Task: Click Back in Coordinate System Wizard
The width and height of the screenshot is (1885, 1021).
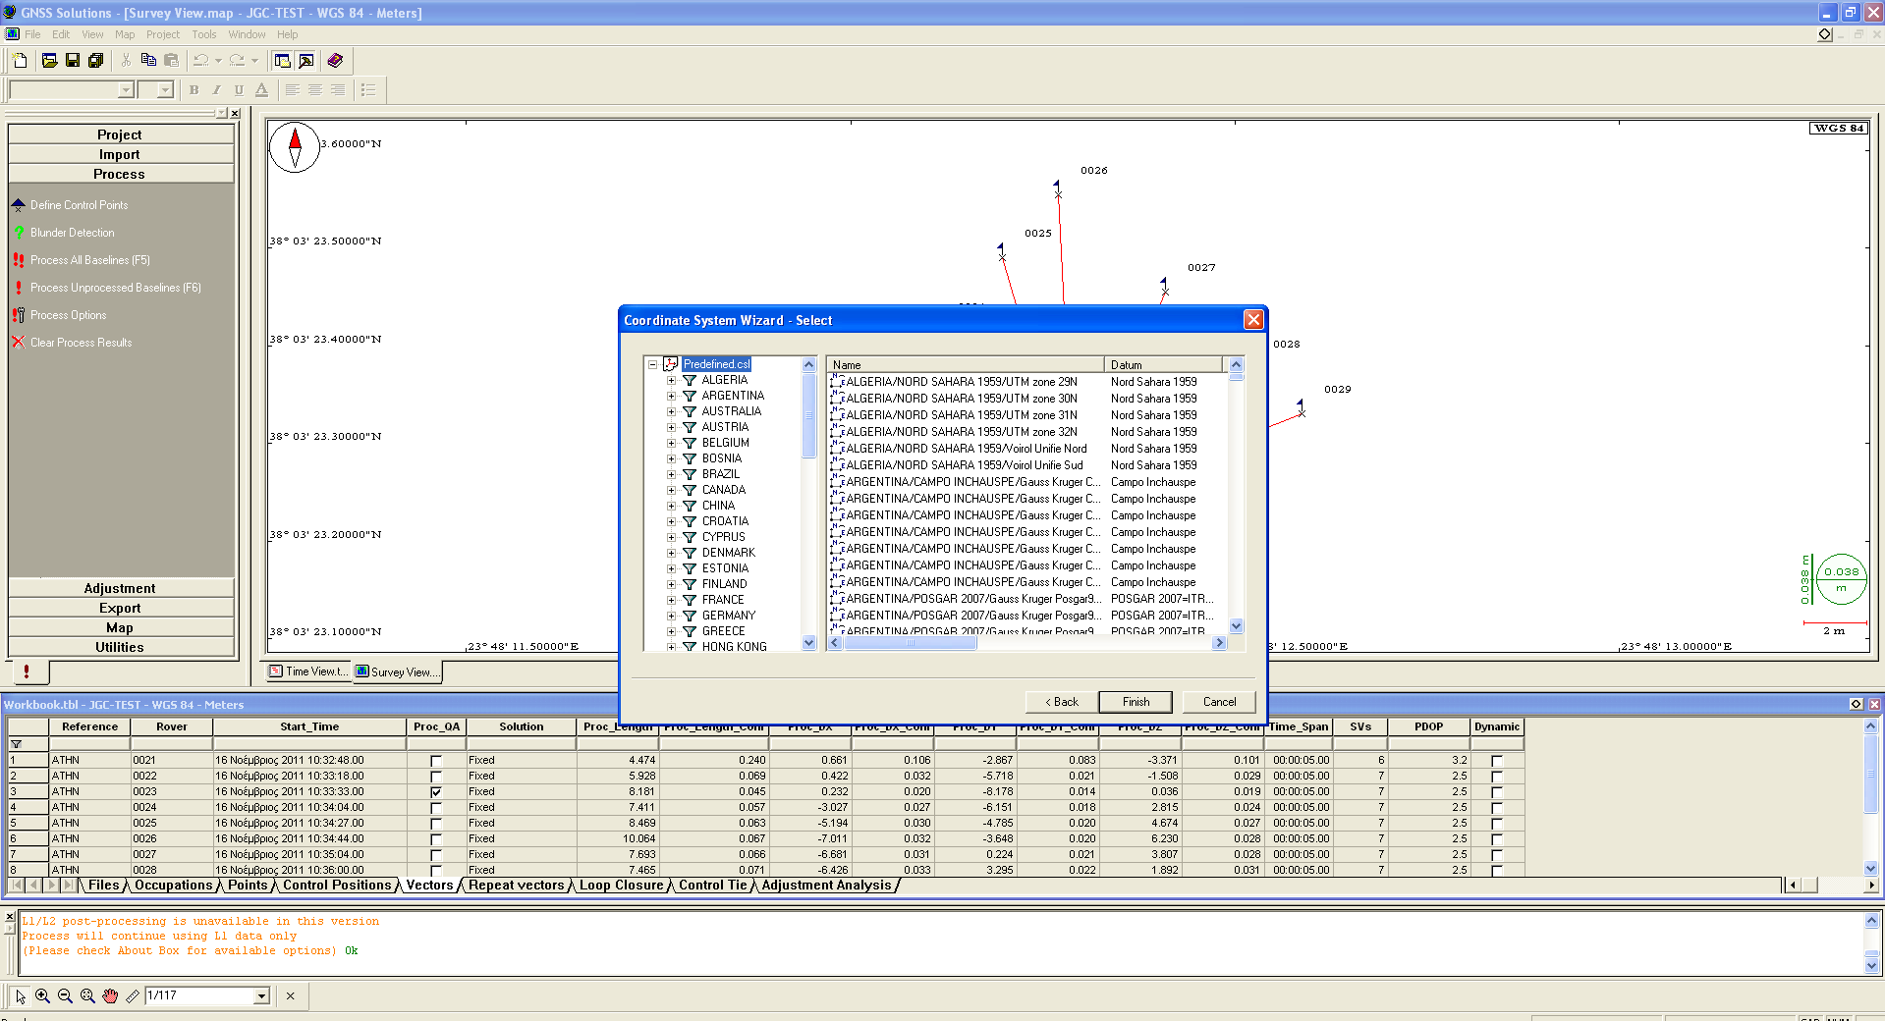Action: (x=1061, y=702)
